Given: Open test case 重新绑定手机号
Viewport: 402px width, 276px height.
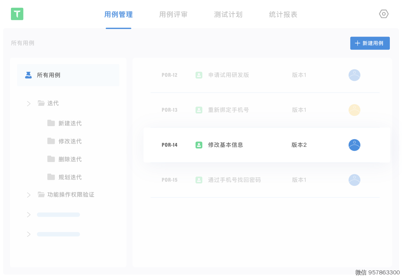Looking at the screenshot, I should [x=228, y=110].
